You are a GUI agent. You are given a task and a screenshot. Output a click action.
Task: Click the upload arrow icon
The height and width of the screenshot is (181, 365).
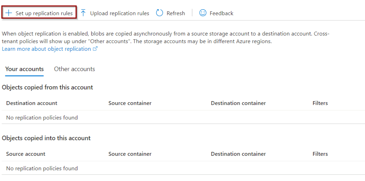click(83, 13)
